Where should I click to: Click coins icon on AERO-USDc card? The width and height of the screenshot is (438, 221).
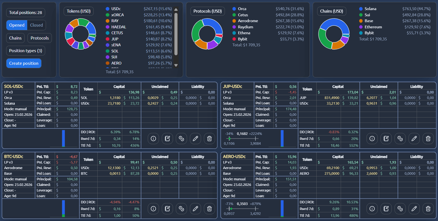coord(400,209)
